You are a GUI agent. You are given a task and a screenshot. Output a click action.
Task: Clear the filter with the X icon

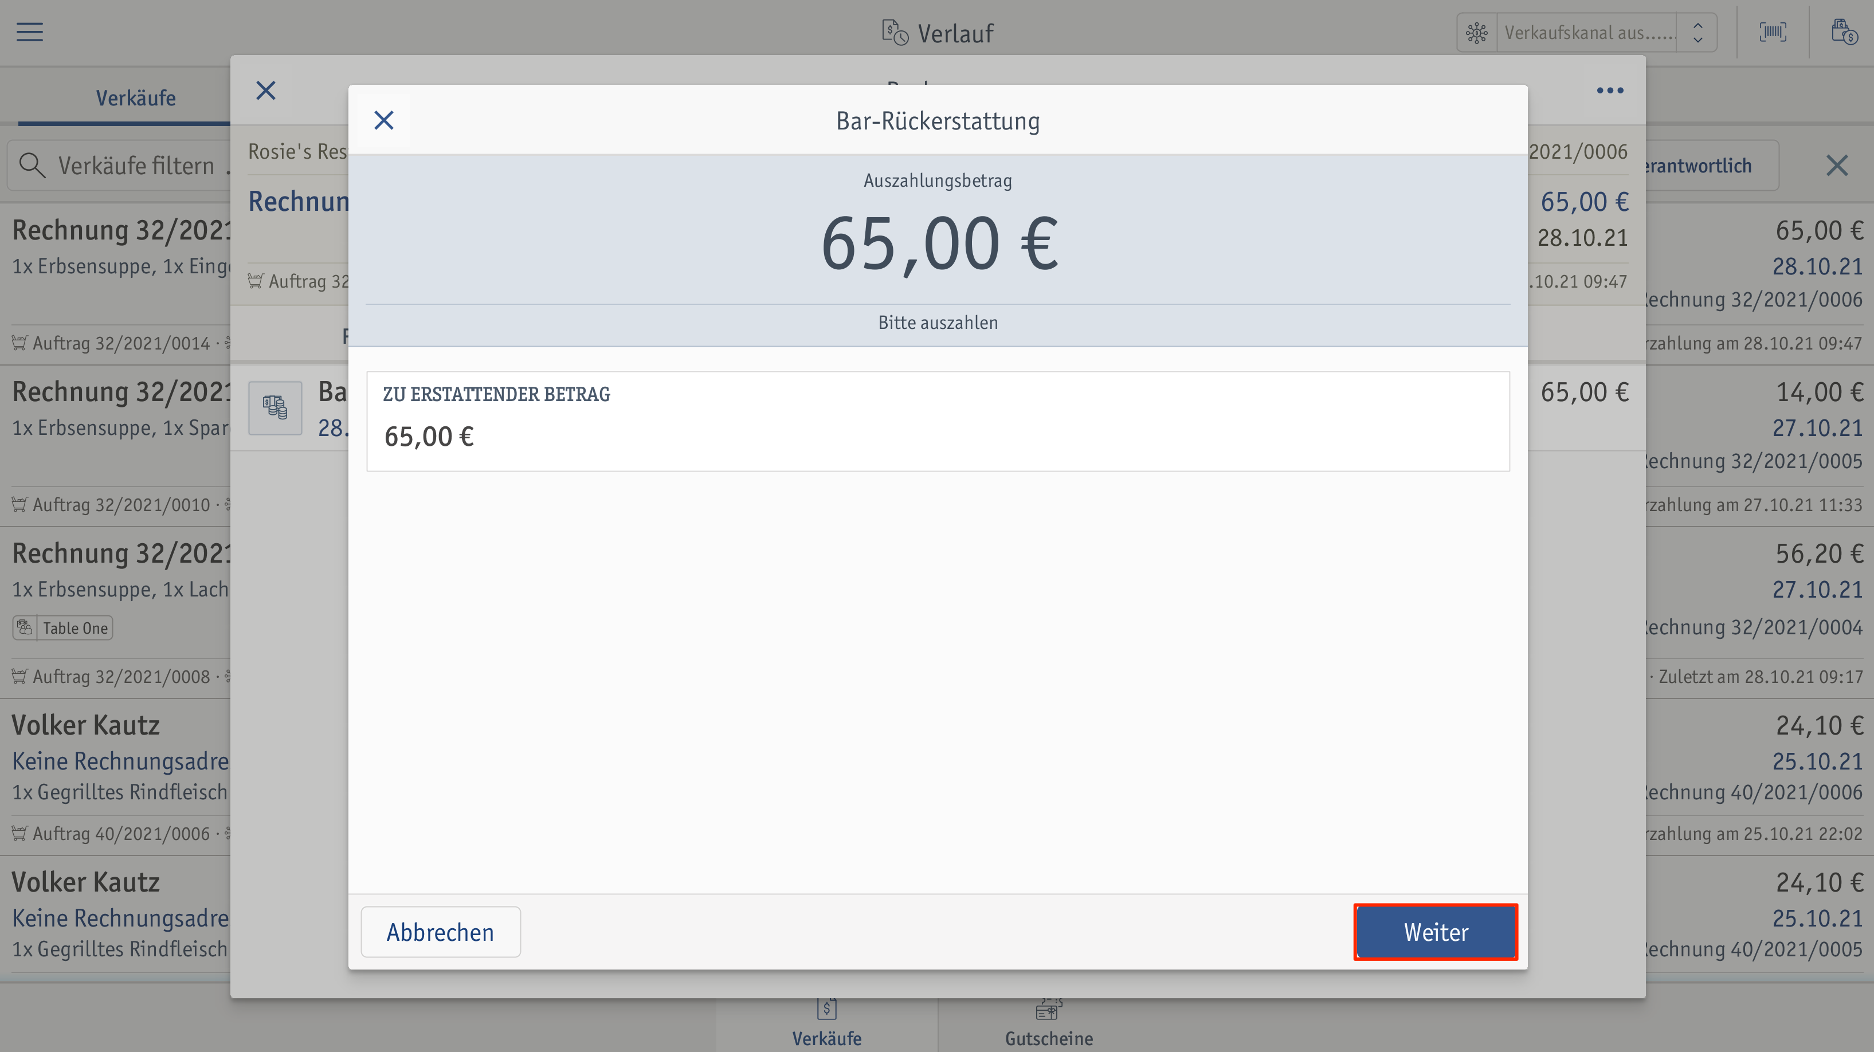point(1837,165)
